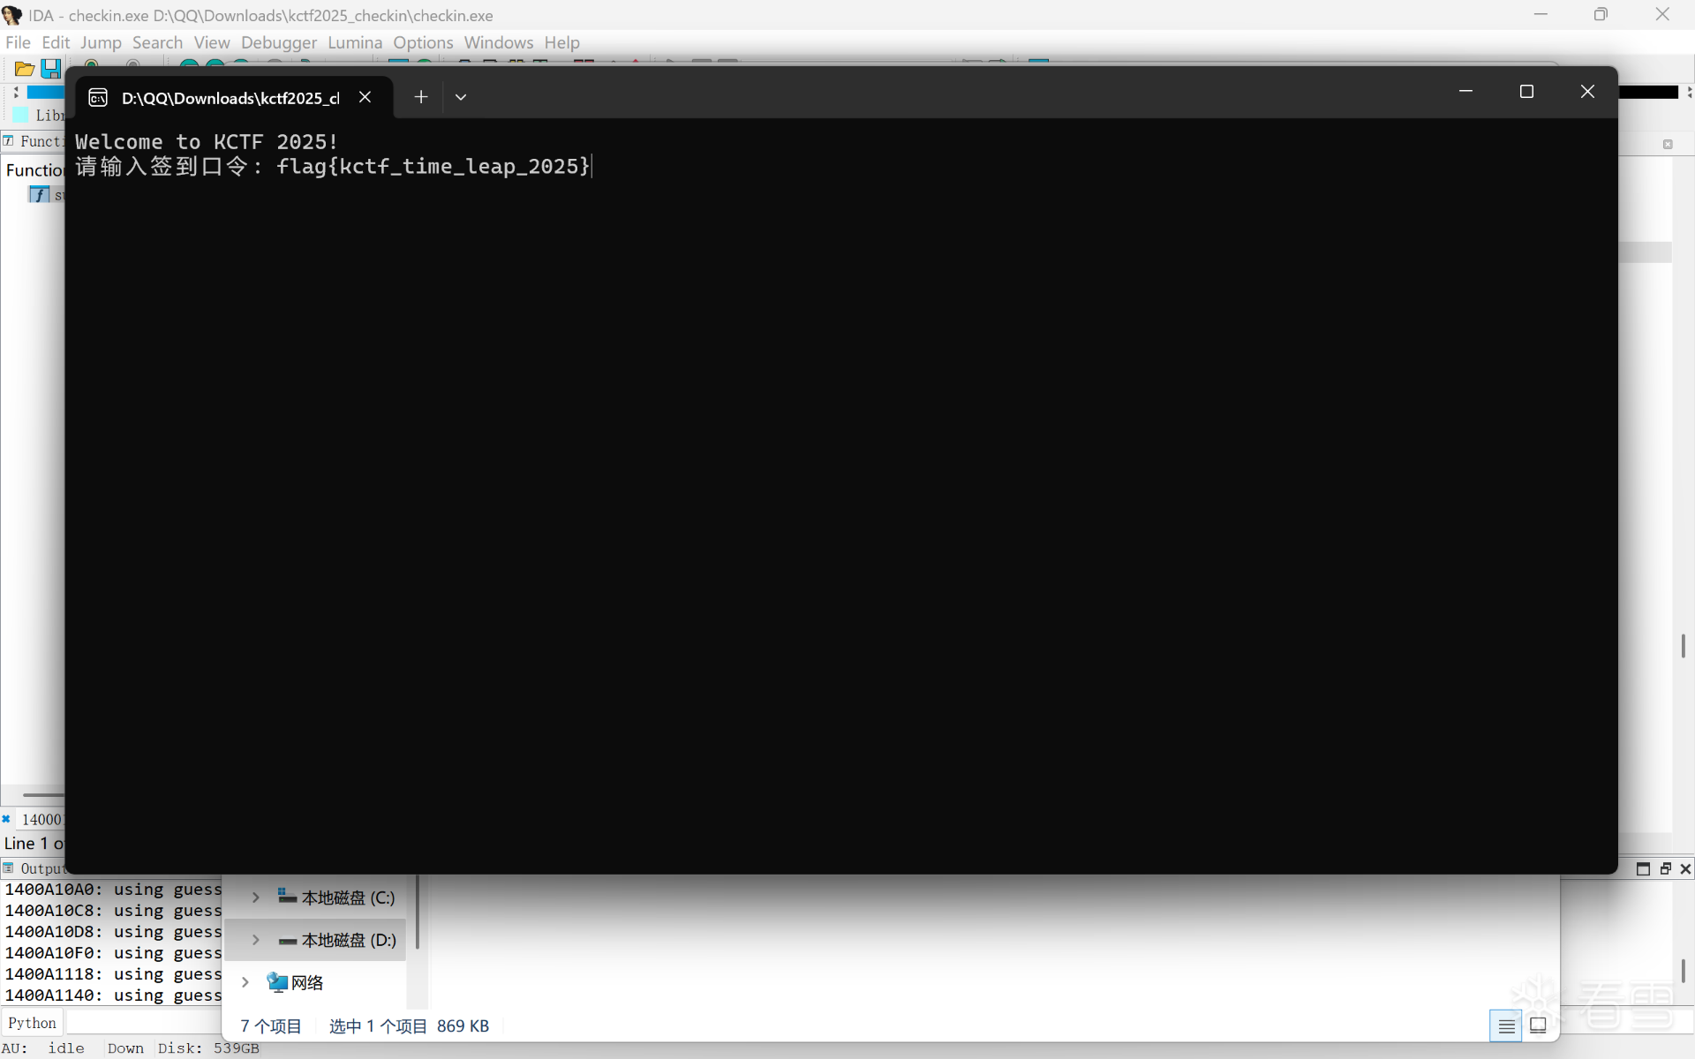Expand the 网络 network tree node
The image size is (1695, 1059).
tap(245, 982)
